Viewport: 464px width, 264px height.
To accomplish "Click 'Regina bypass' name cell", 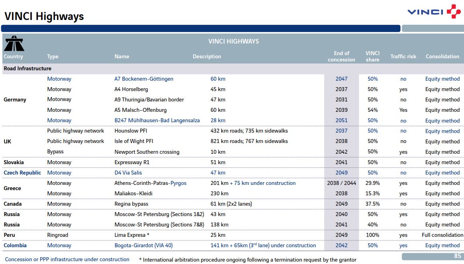I will (131, 204).
